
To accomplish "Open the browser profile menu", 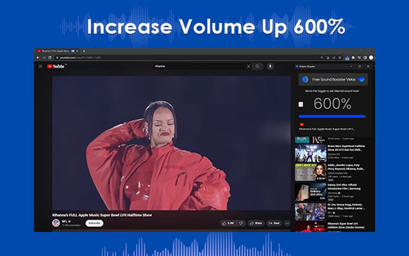I will pyautogui.click(x=371, y=57).
